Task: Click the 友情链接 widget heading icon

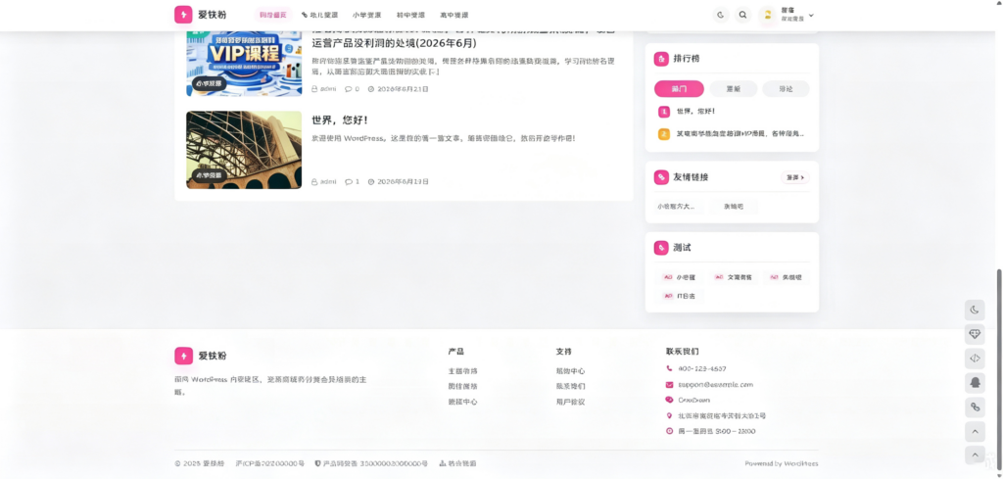Action: point(661,177)
